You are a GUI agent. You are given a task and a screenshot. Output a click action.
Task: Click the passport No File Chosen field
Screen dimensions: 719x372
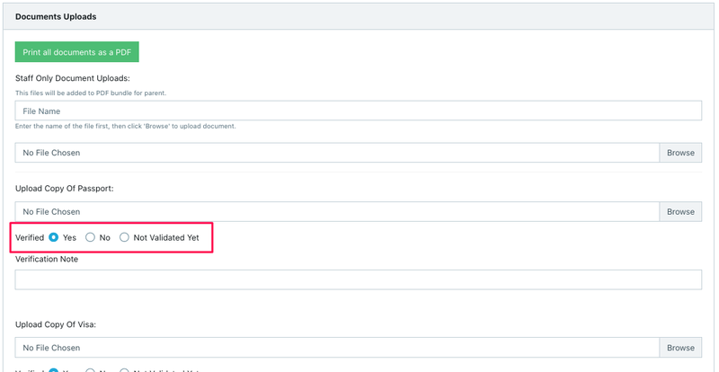(x=337, y=212)
